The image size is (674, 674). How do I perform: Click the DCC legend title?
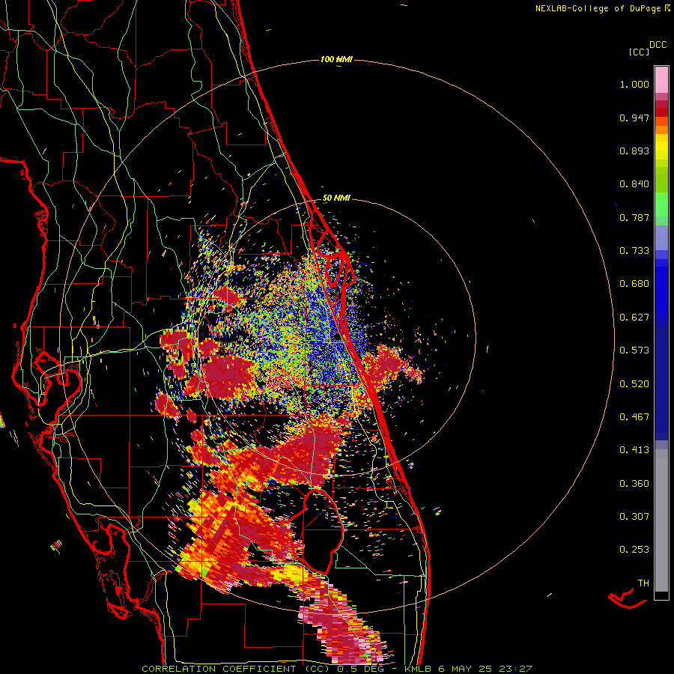pyautogui.click(x=658, y=45)
